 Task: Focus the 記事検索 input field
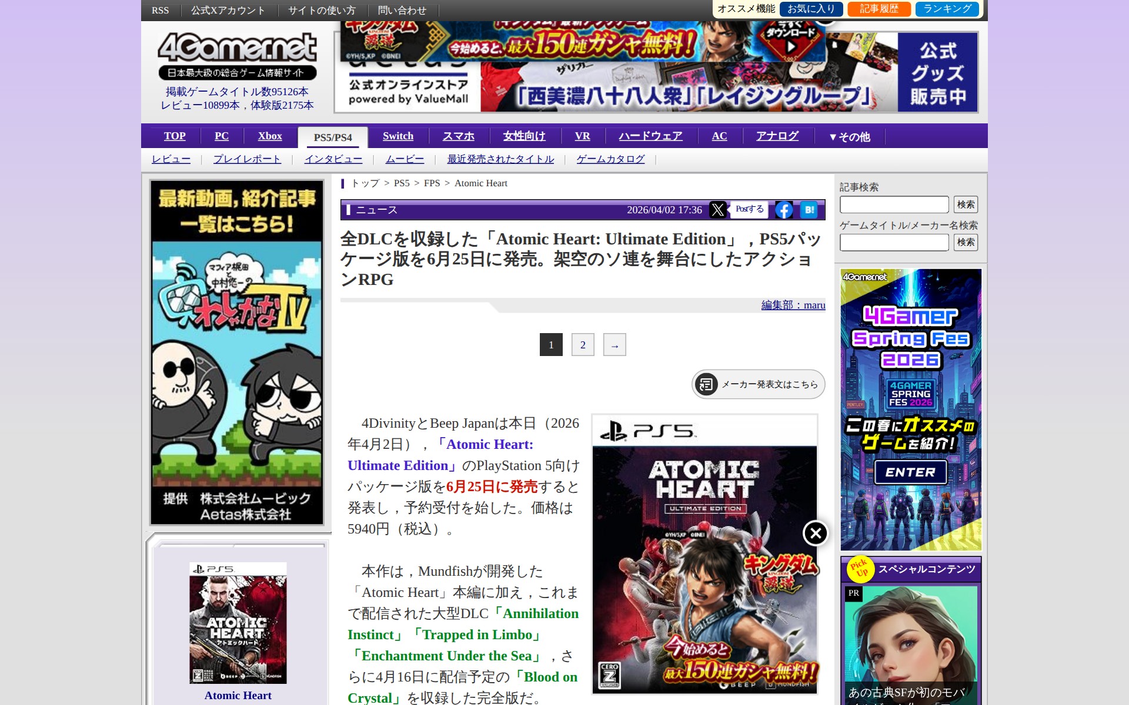point(894,204)
